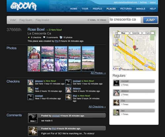Open All Photos link
165x137 pixels.
tap(98, 73)
